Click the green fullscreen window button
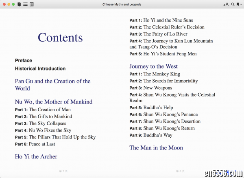The height and width of the screenshot is (178, 244). click(13, 4)
